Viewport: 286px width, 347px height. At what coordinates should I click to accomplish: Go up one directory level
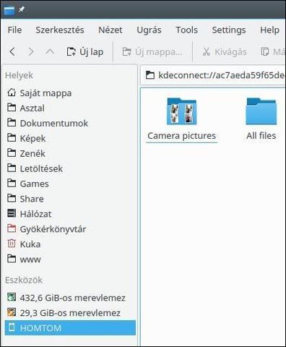pos(50,51)
